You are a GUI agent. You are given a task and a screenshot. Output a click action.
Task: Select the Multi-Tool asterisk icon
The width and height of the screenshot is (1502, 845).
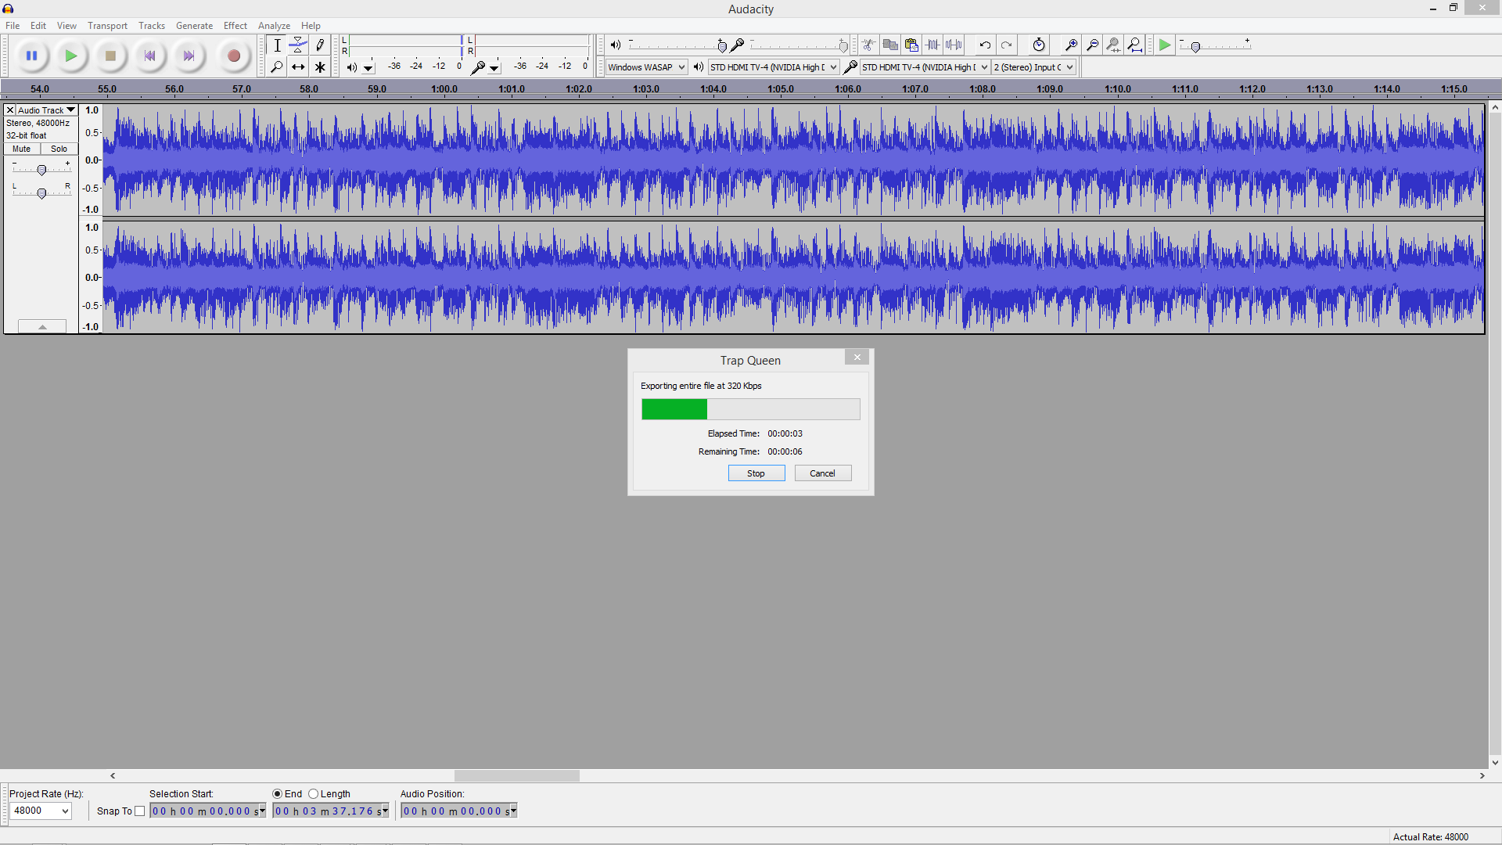[320, 67]
